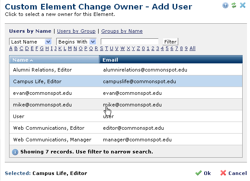The height and width of the screenshot is (181, 250).
Task: Click the green checkmark Ok button
Action: coord(203,173)
